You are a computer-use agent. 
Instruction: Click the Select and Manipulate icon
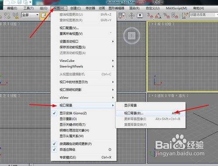click(132, 15)
